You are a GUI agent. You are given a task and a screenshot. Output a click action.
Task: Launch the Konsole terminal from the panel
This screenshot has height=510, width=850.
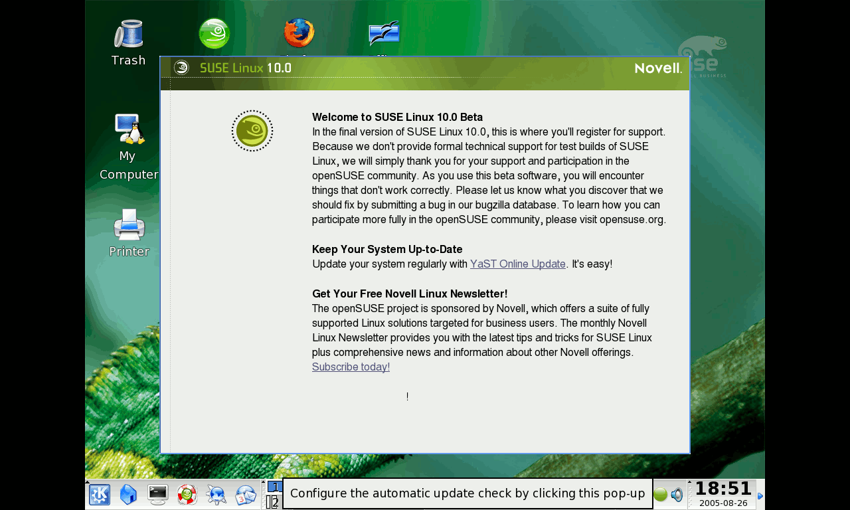158,495
